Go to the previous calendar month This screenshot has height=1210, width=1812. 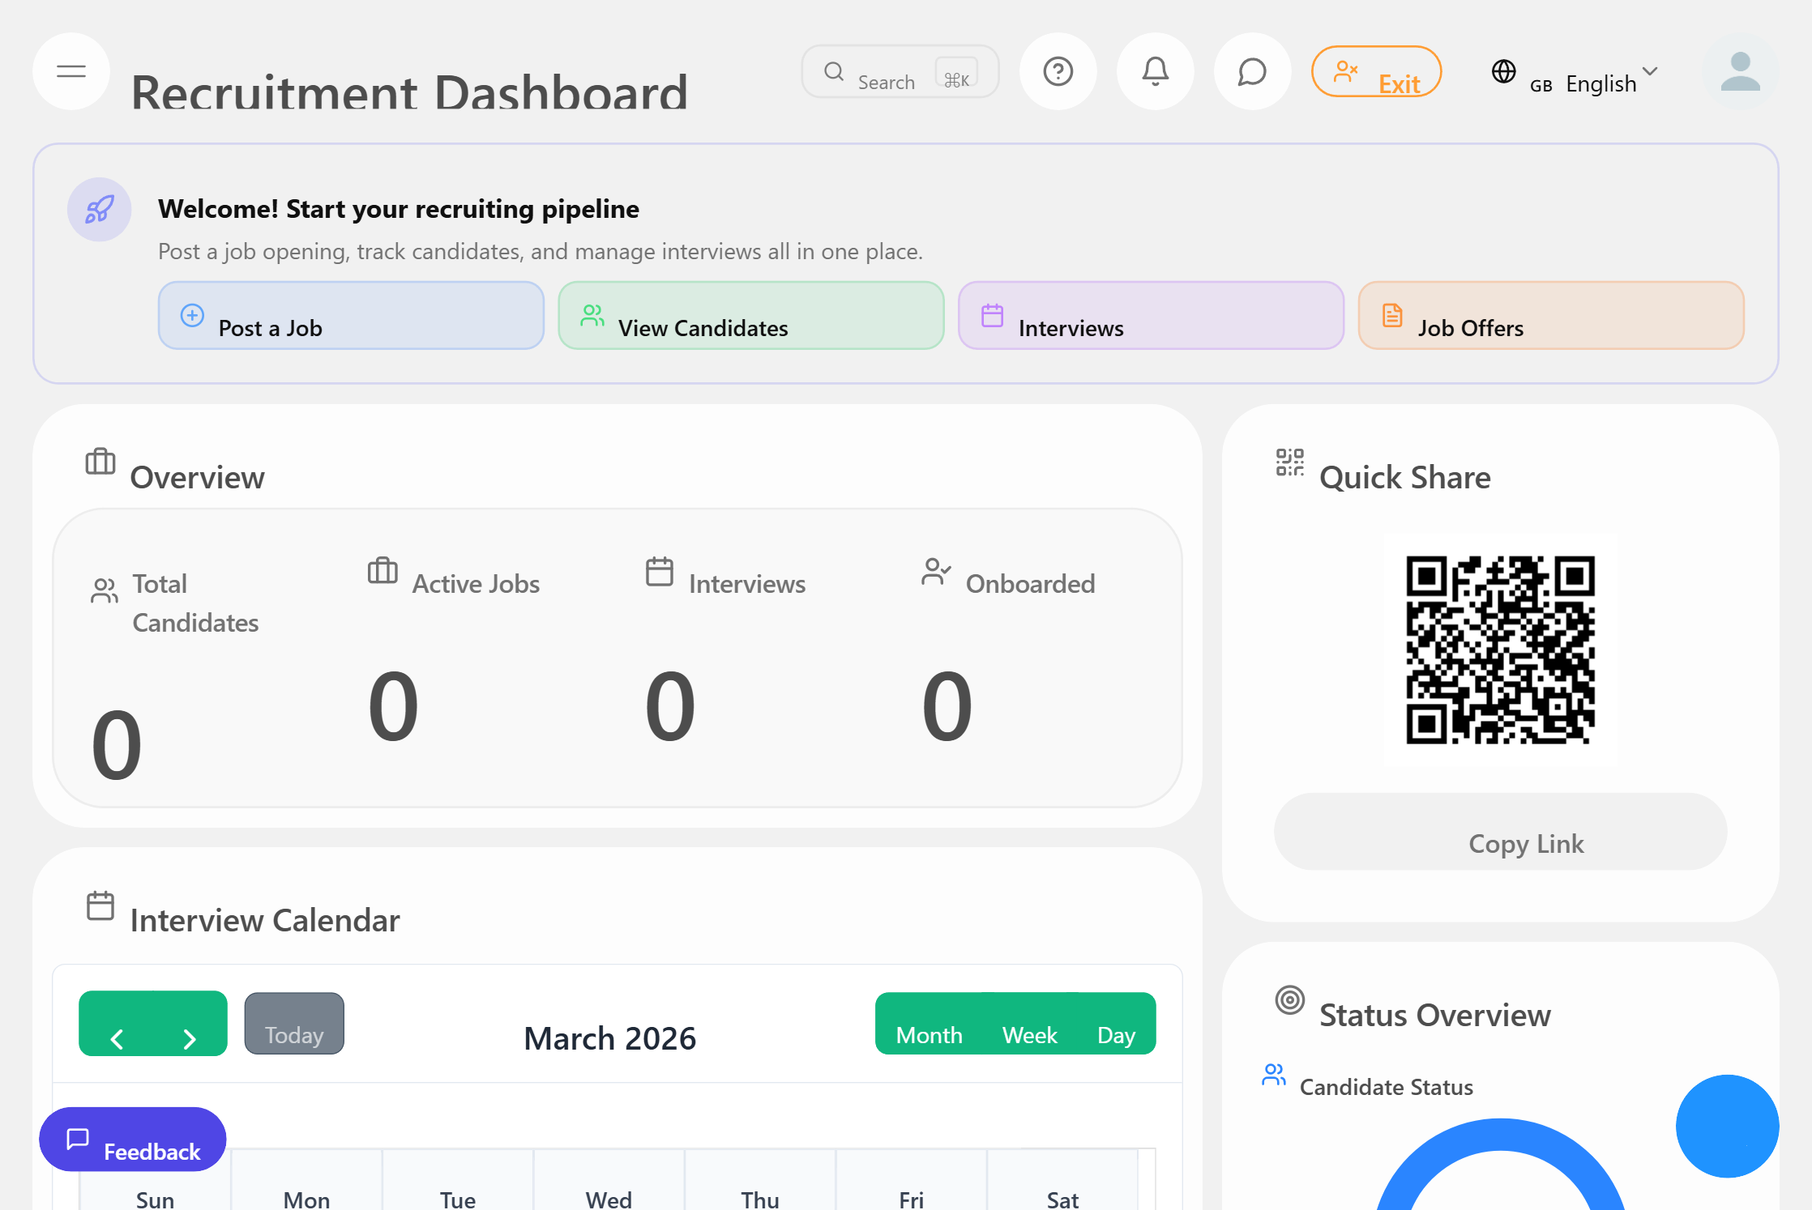(117, 1037)
